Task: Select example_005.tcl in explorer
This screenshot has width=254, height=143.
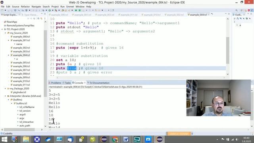Action: [x=21, y=63]
